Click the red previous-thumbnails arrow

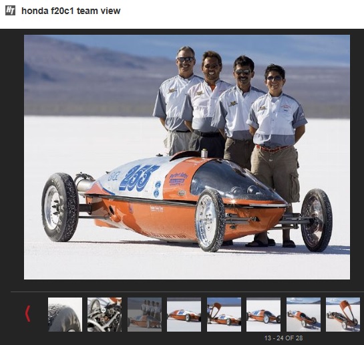[x=28, y=314]
